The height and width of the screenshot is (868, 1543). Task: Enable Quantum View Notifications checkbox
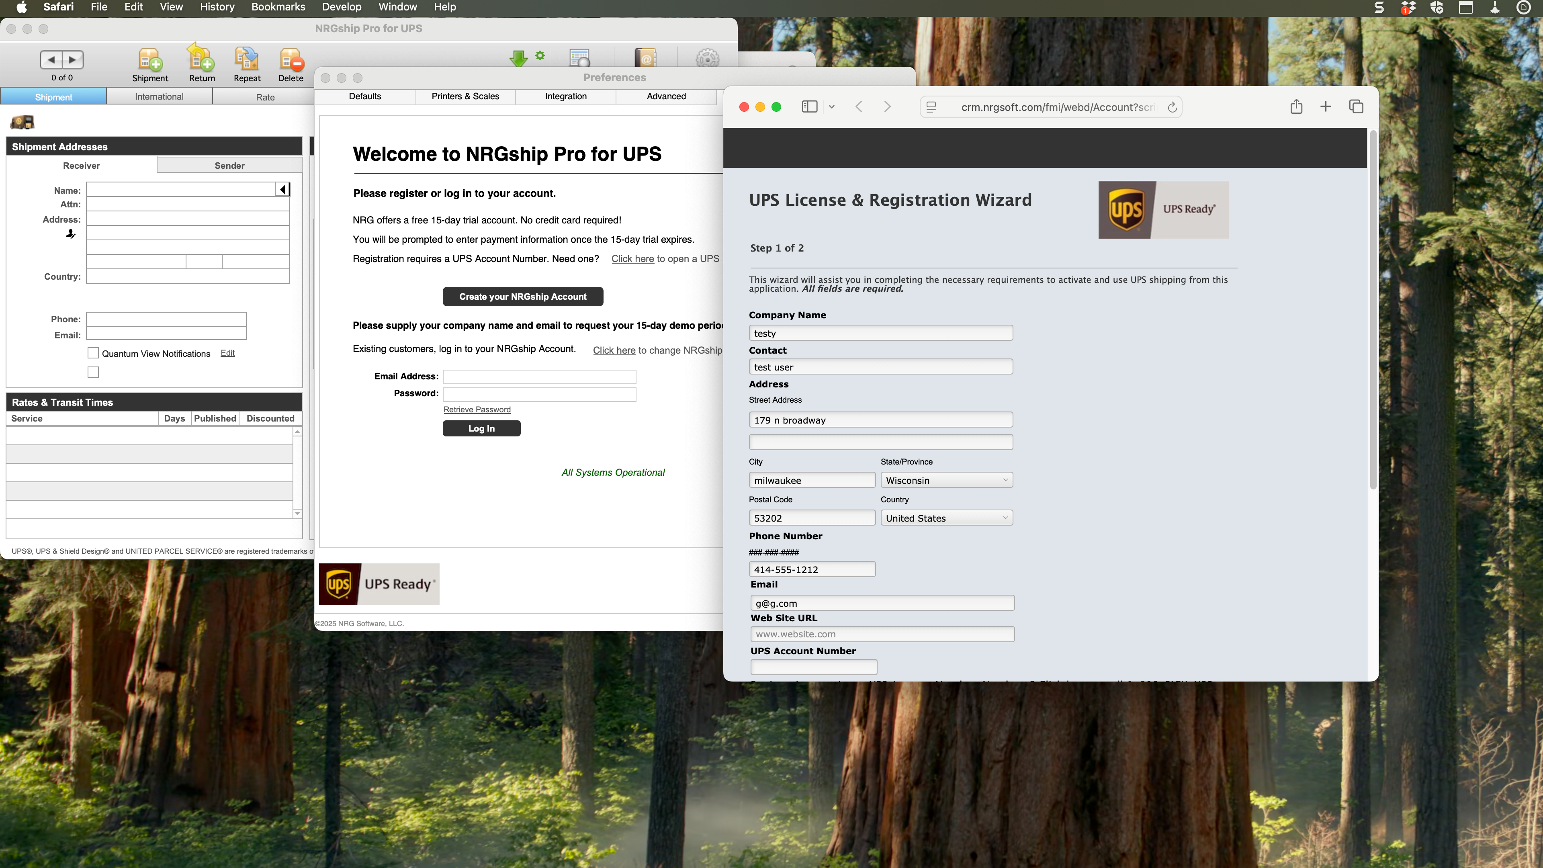click(93, 353)
